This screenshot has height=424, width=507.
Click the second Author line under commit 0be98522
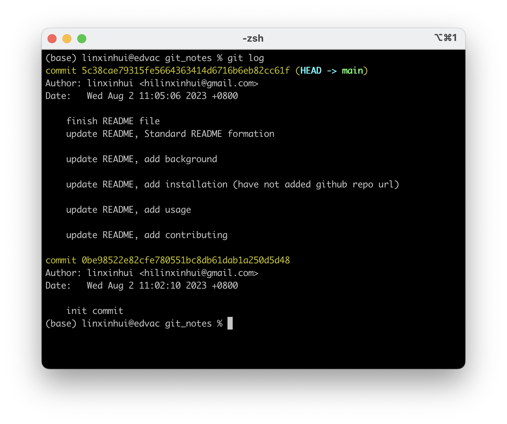[x=152, y=273]
